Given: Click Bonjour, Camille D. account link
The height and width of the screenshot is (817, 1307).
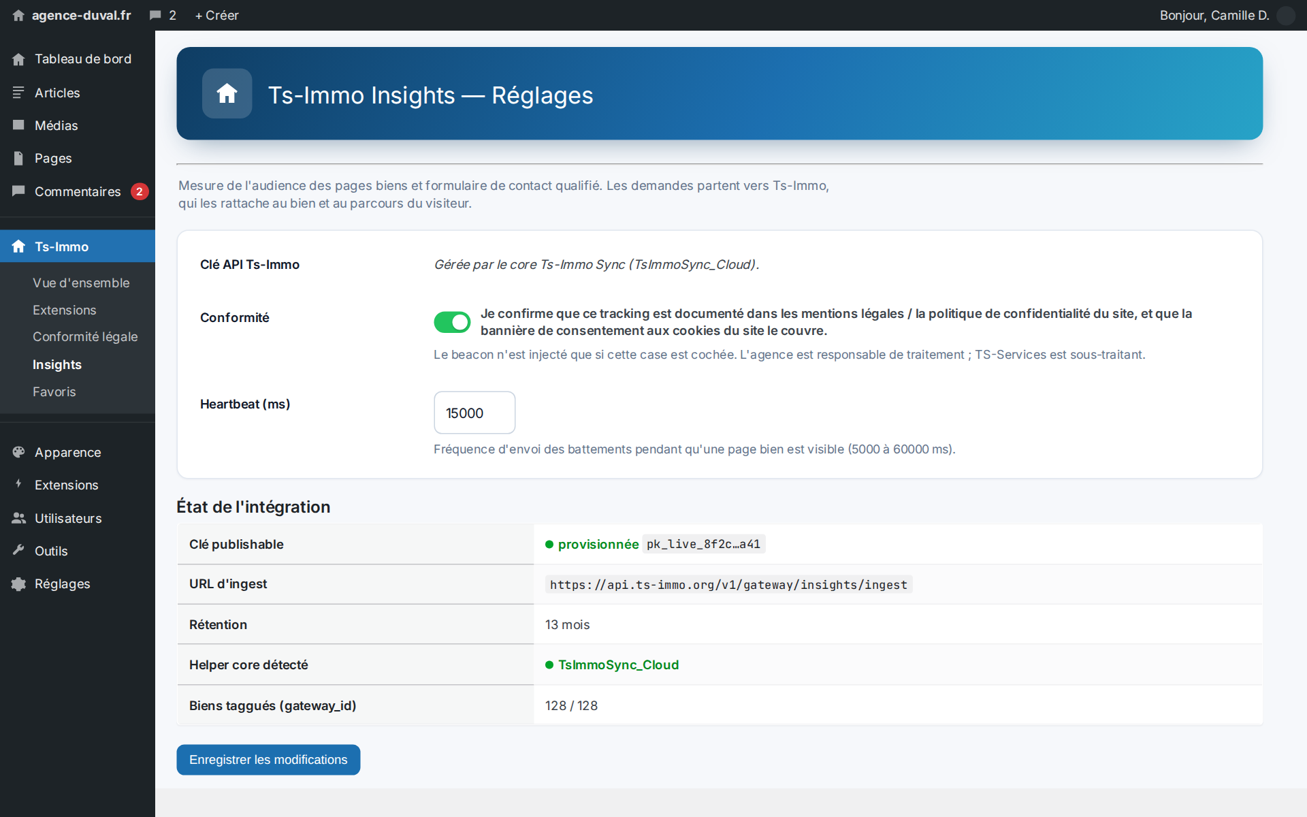Looking at the screenshot, I should 1214,15.
